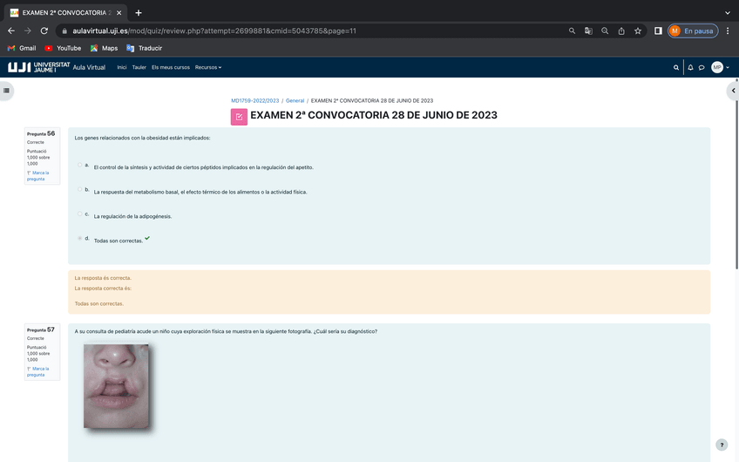Open the Traducir bookmark

144,48
